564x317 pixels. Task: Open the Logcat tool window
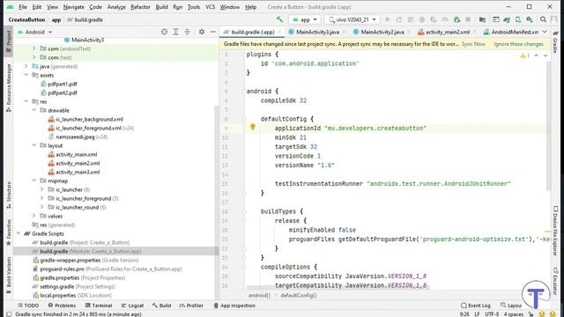(x=132, y=306)
